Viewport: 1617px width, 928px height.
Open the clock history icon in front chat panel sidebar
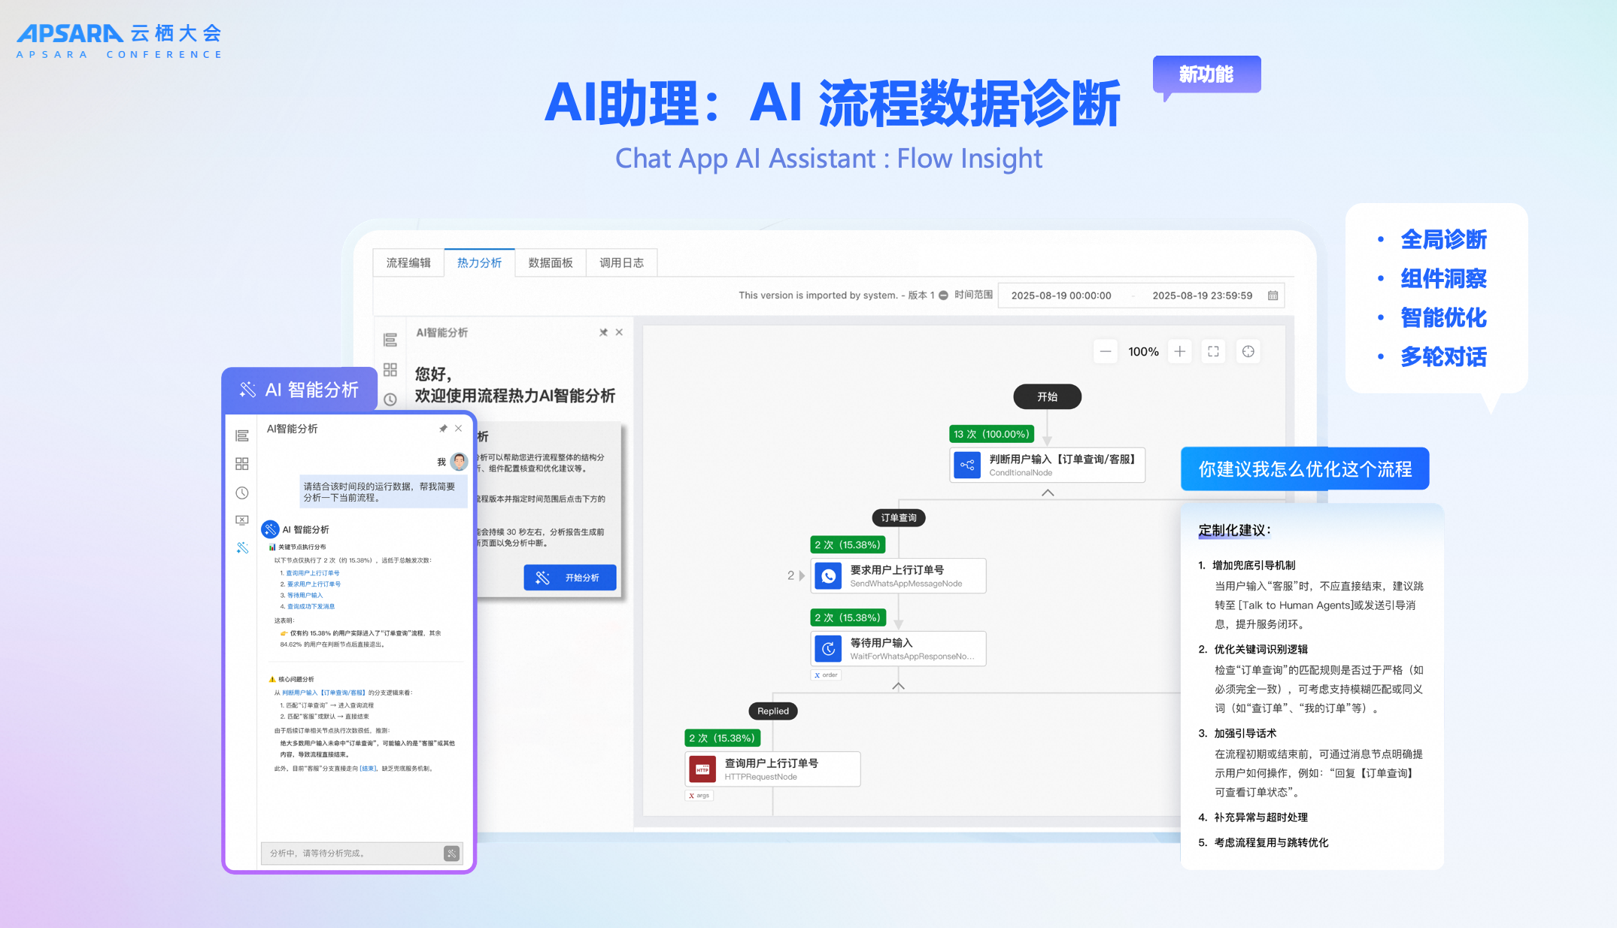click(x=241, y=493)
